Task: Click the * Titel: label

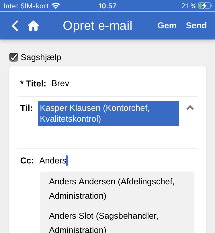Action: (x=33, y=84)
